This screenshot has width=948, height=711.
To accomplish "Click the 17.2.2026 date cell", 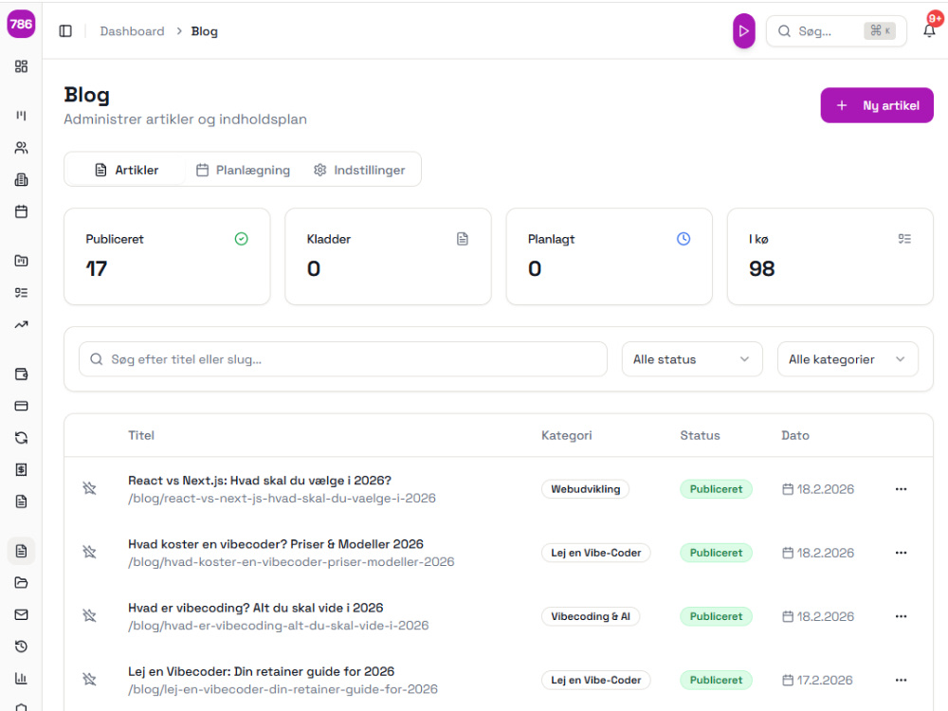I will pyautogui.click(x=817, y=680).
